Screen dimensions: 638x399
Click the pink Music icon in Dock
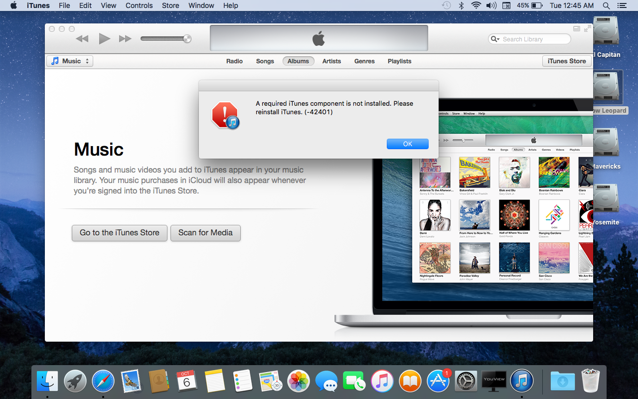tap(382, 382)
